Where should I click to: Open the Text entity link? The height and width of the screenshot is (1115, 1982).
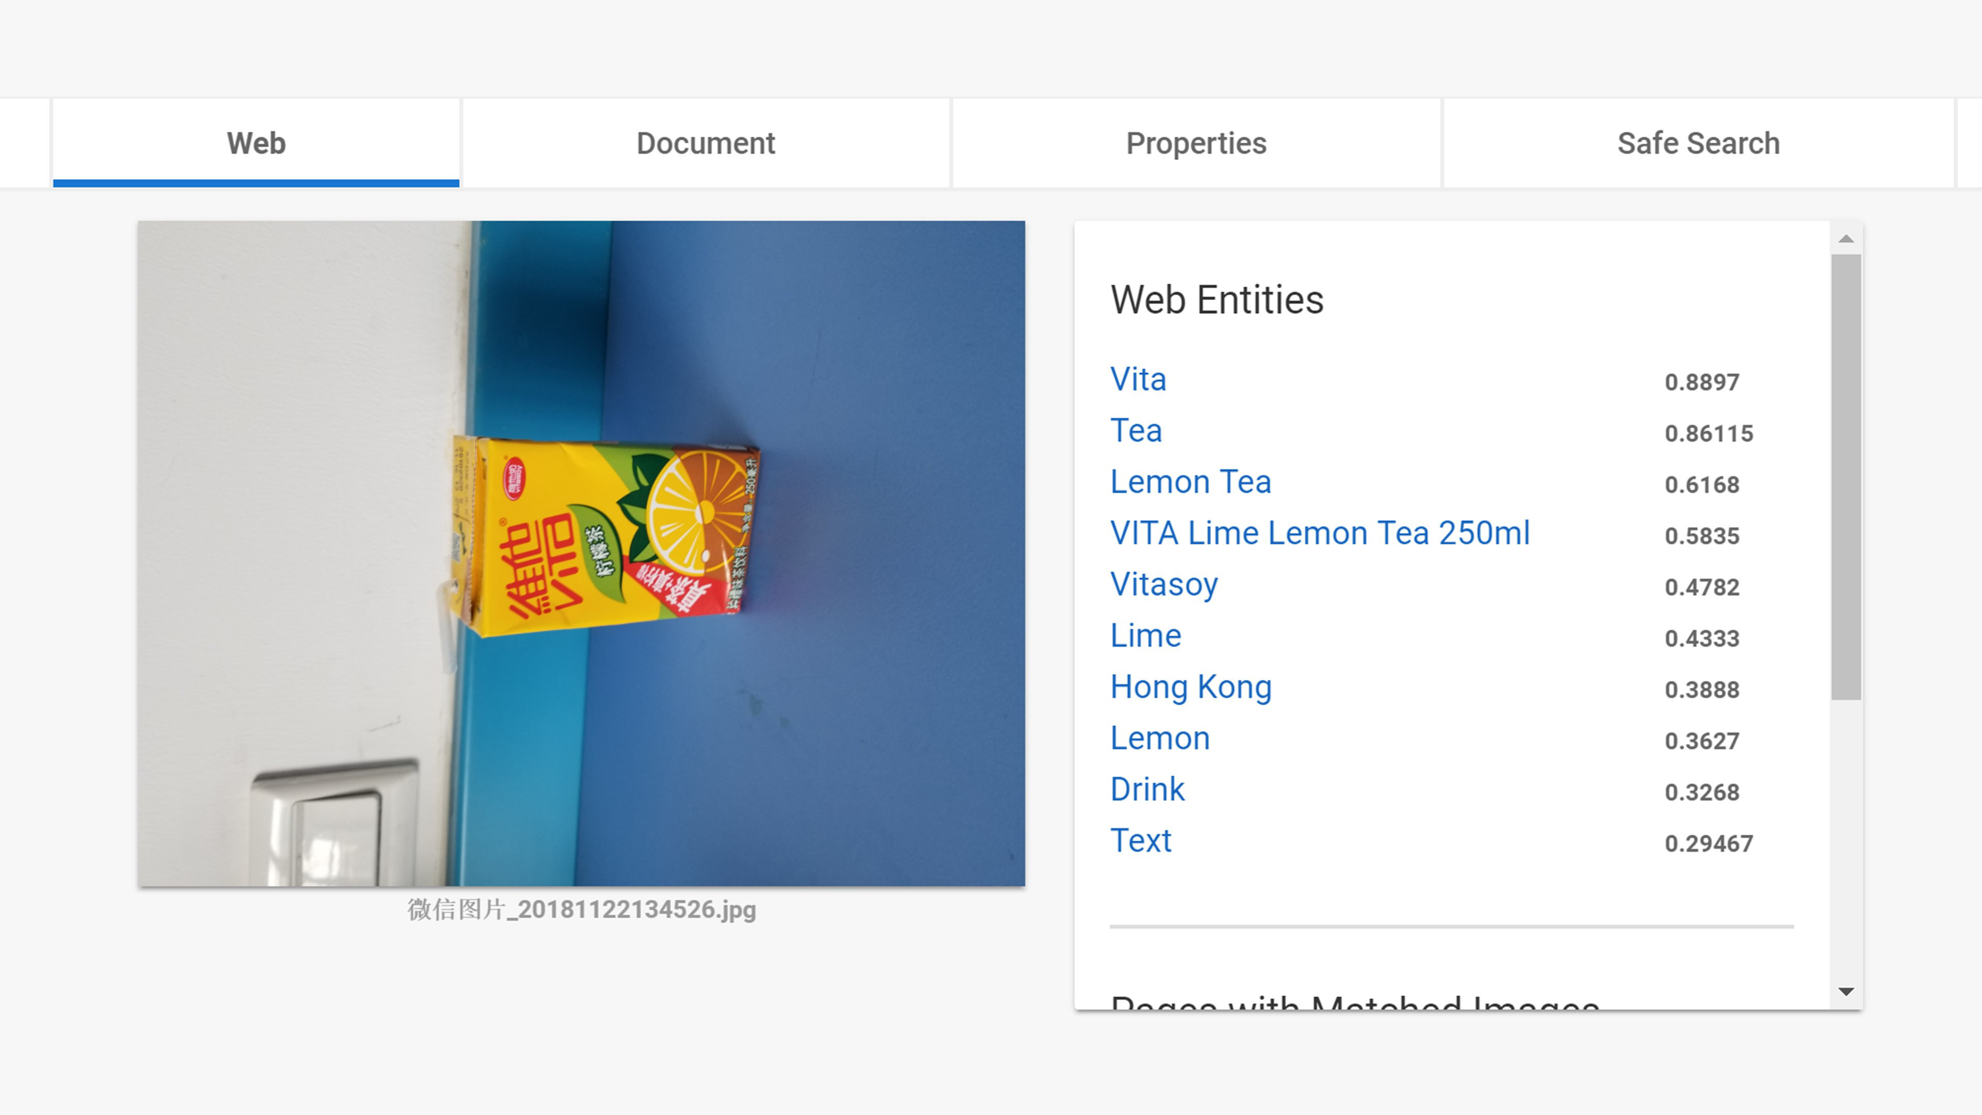[1140, 841]
